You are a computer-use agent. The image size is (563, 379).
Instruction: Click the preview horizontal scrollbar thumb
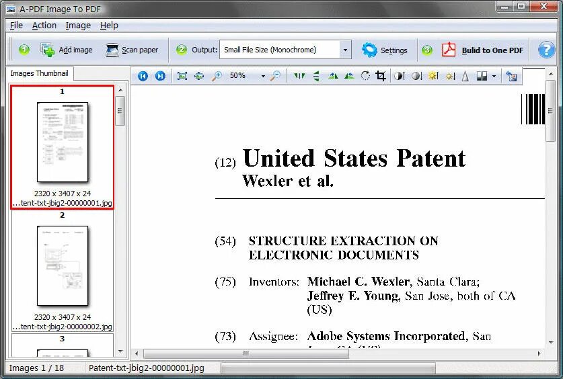[x=246, y=353]
